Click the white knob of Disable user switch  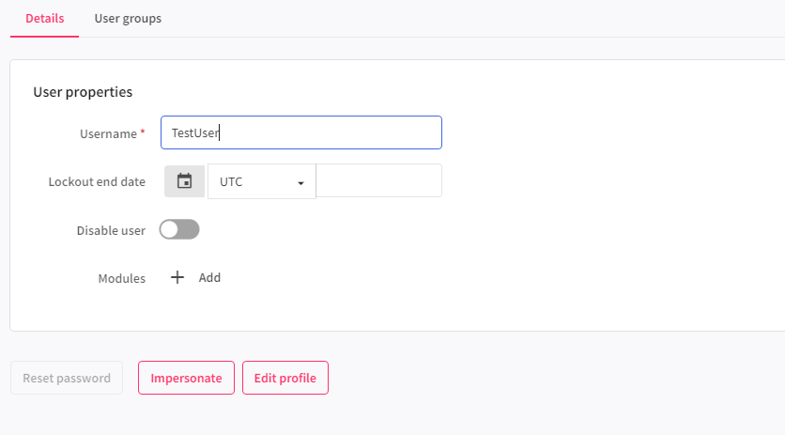point(170,229)
